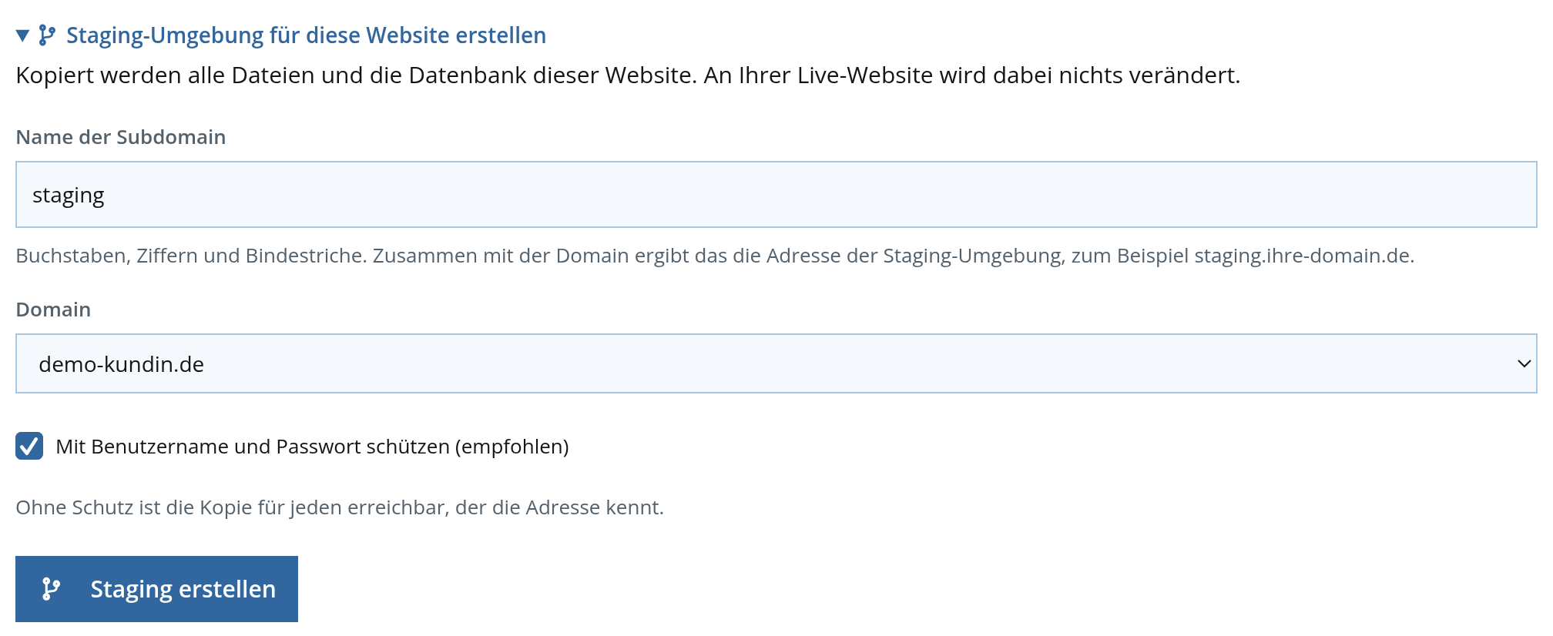This screenshot has height=636, width=1553.
Task: Open the Domain dropdown showing demo-kundin.de
Action: 776,363
